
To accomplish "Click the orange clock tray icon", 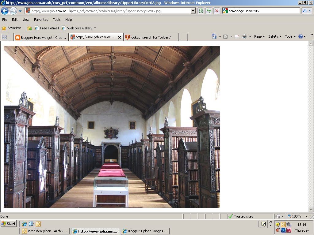I will 283,224.
